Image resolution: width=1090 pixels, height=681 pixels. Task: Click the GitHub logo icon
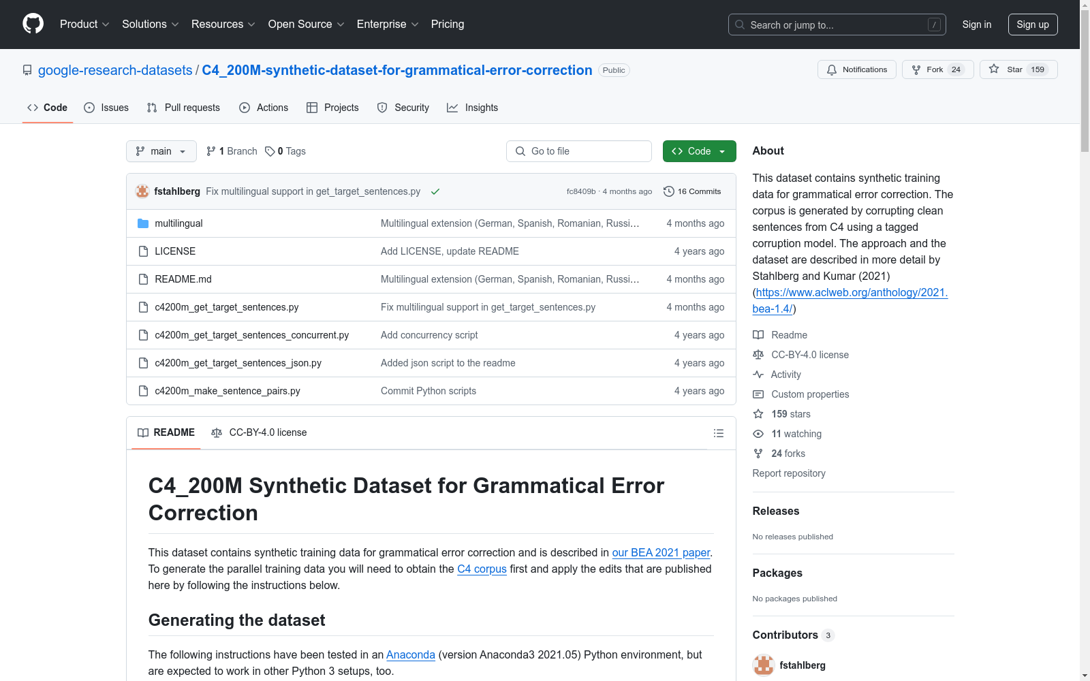coord(33,24)
